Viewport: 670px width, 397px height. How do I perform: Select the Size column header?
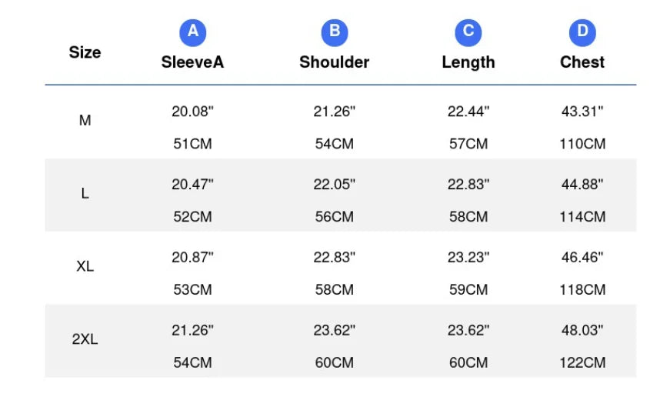click(x=85, y=52)
